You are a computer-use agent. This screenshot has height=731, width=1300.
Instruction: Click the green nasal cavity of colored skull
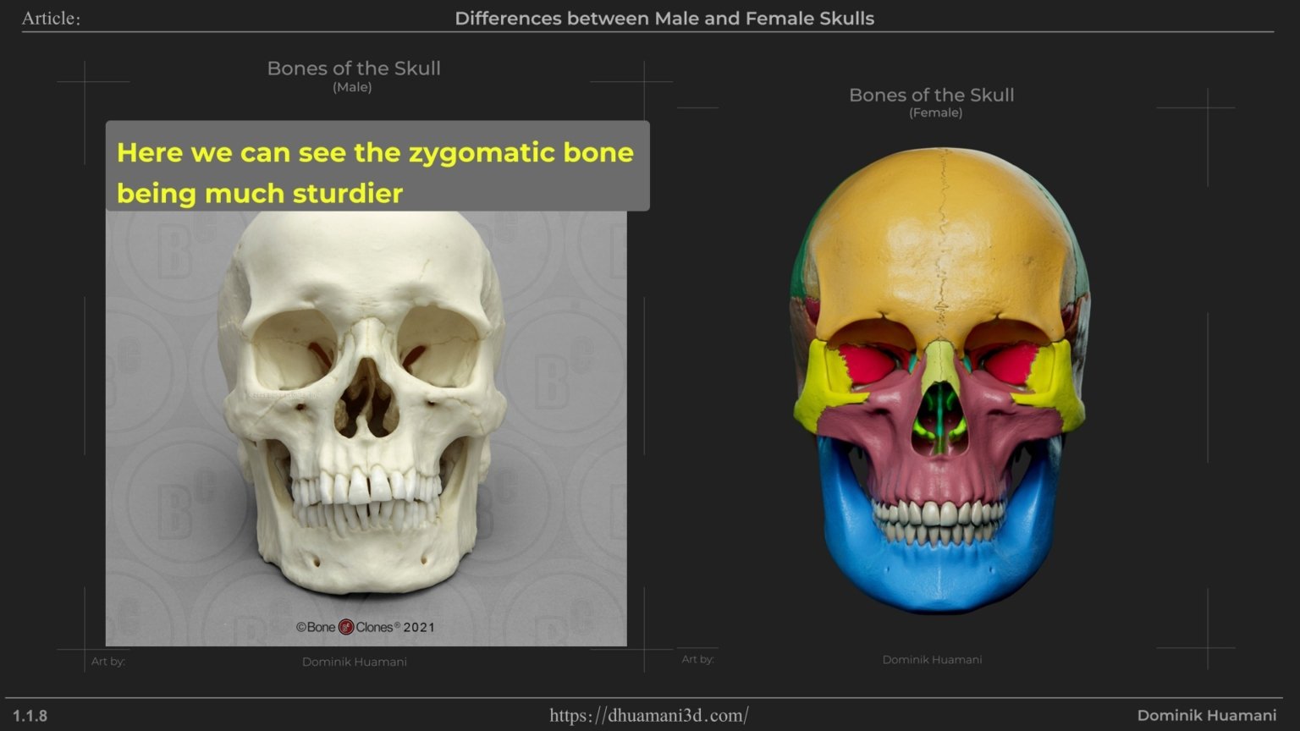[x=939, y=415]
